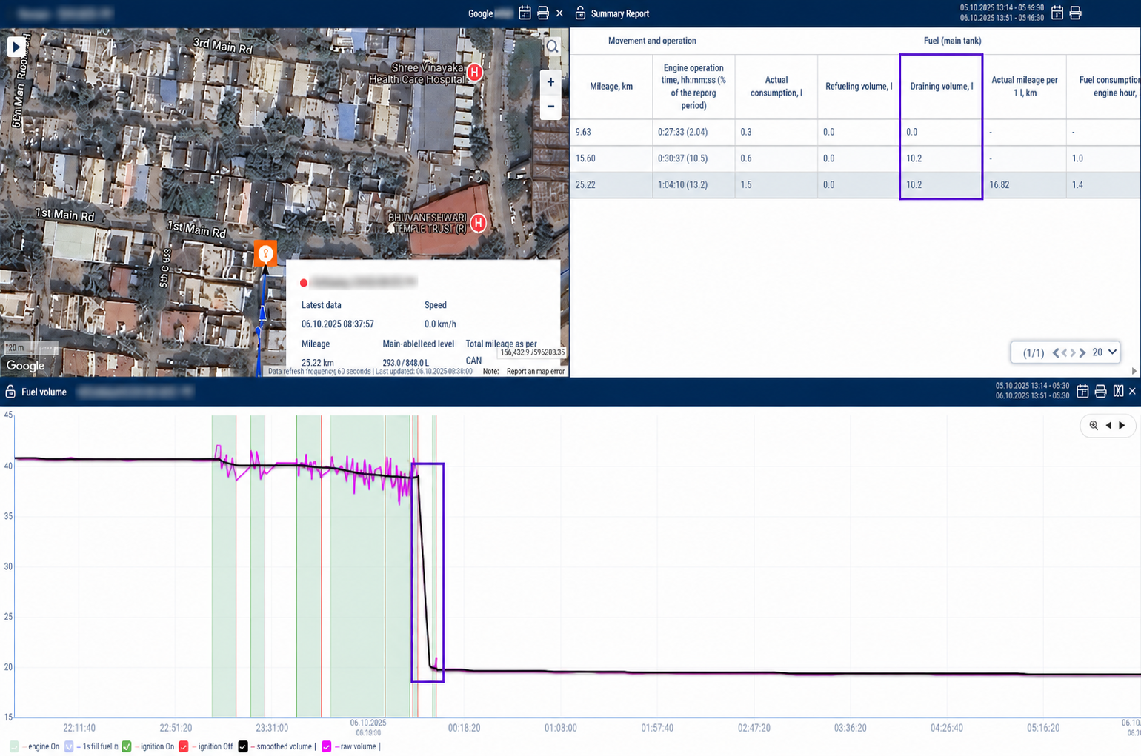The width and height of the screenshot is (1141, 756).
Task: Click engine time cell 0:27:33 (2.04)
Action: (x=693, y=132)
